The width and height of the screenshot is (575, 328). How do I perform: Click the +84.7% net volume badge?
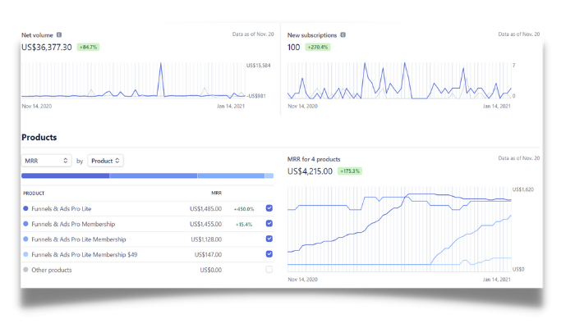tap(89, 48)
